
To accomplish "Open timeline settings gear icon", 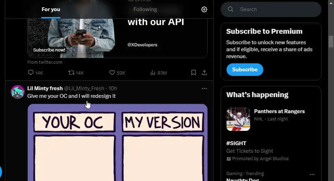I will point(204,9).
